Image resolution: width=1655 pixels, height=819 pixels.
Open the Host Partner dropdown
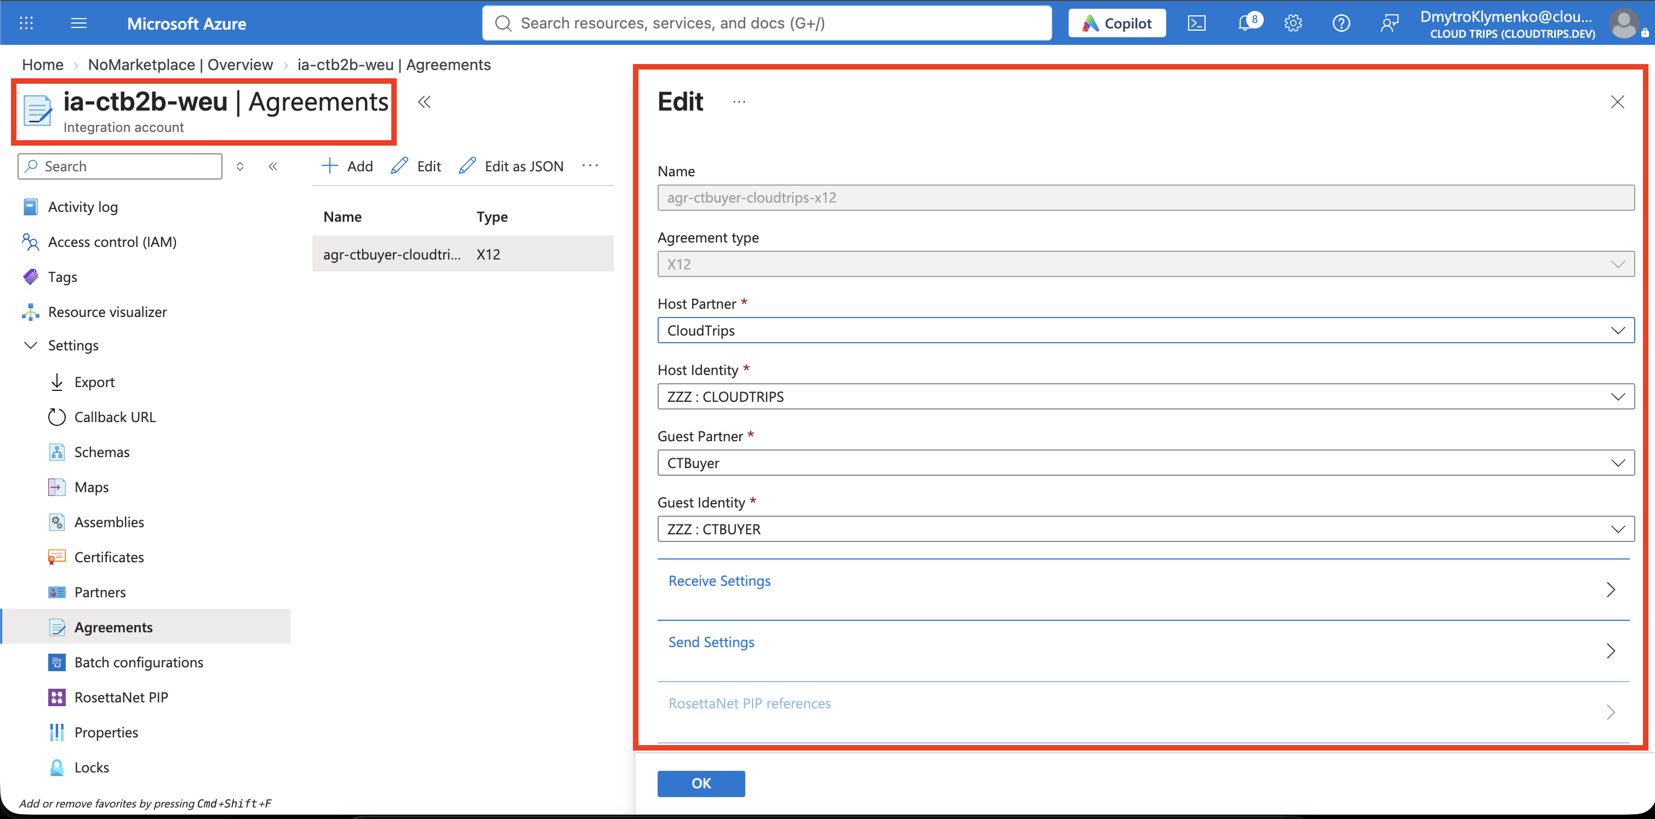coord(1145,331)
